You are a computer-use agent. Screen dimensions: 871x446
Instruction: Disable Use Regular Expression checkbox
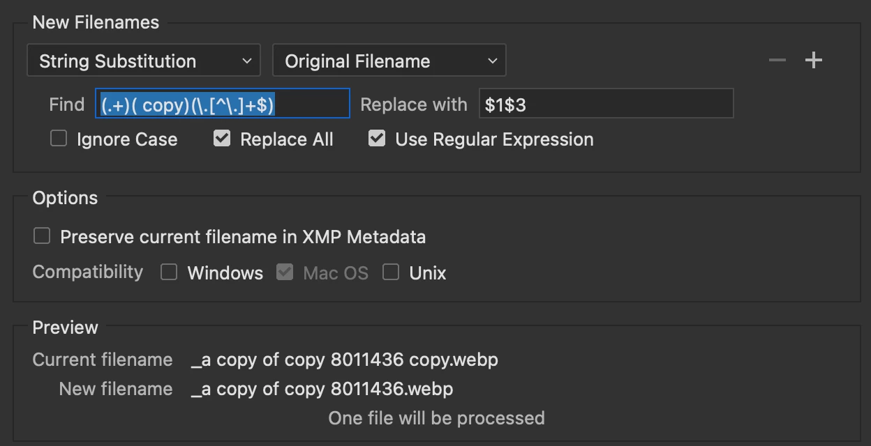click(x=377, y=139)
